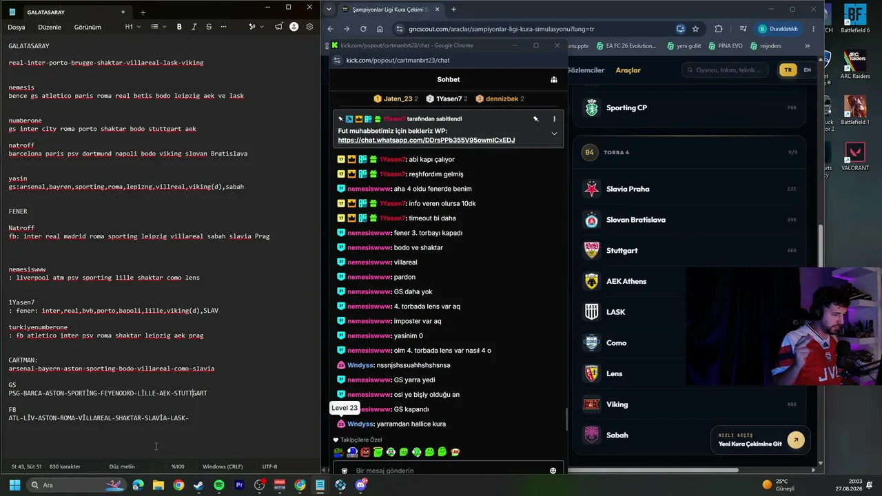This screenshot has height=496, width=882.
Task: Open the list style dropdown in Notepad
Action: click(x=158, y=27)
